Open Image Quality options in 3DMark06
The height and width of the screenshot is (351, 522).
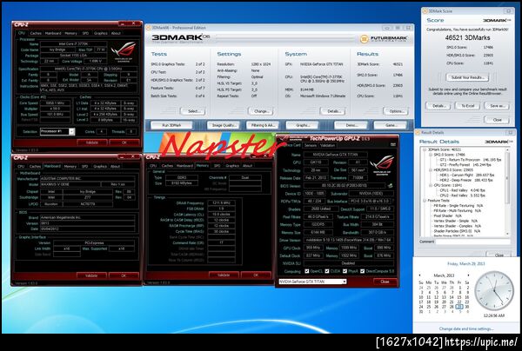point(224,125)
